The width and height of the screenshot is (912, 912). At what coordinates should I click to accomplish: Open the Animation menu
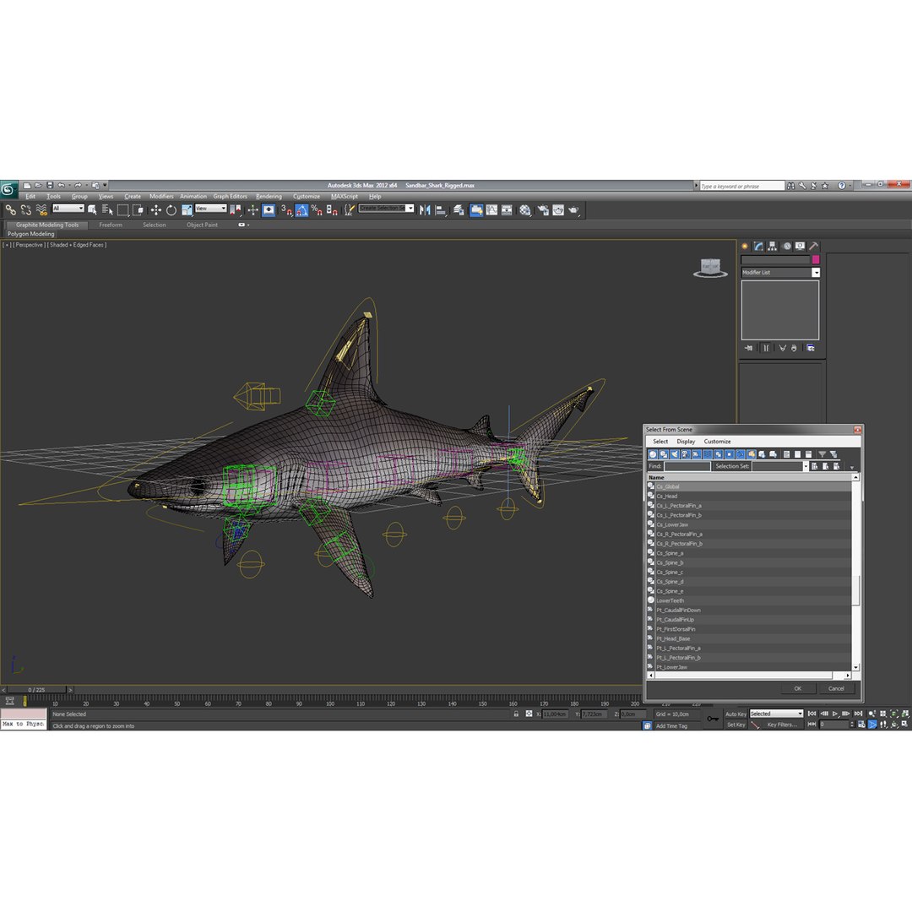[x=193, y=197]
